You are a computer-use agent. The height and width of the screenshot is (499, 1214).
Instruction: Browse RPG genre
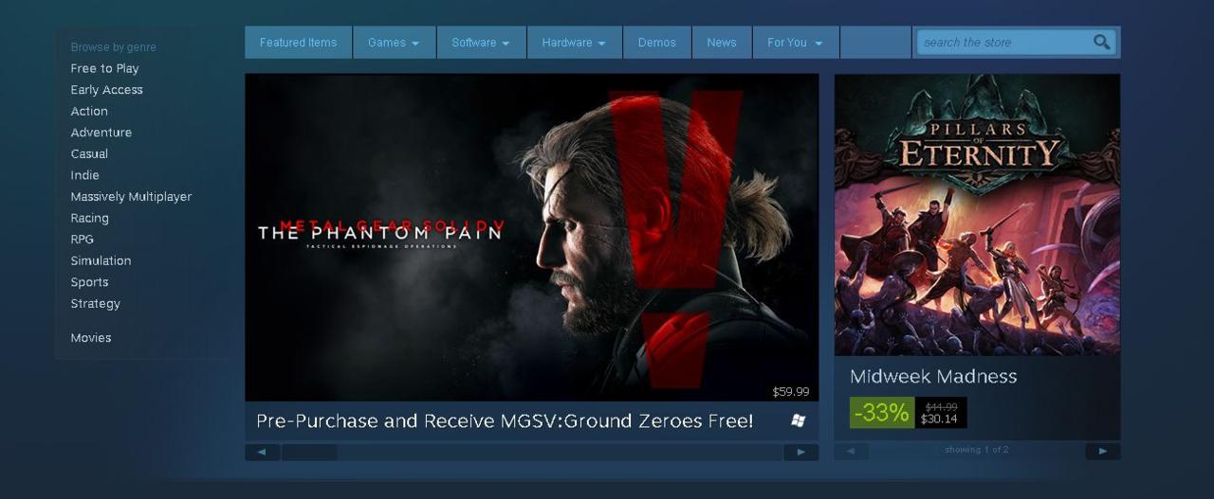point(82,240)
